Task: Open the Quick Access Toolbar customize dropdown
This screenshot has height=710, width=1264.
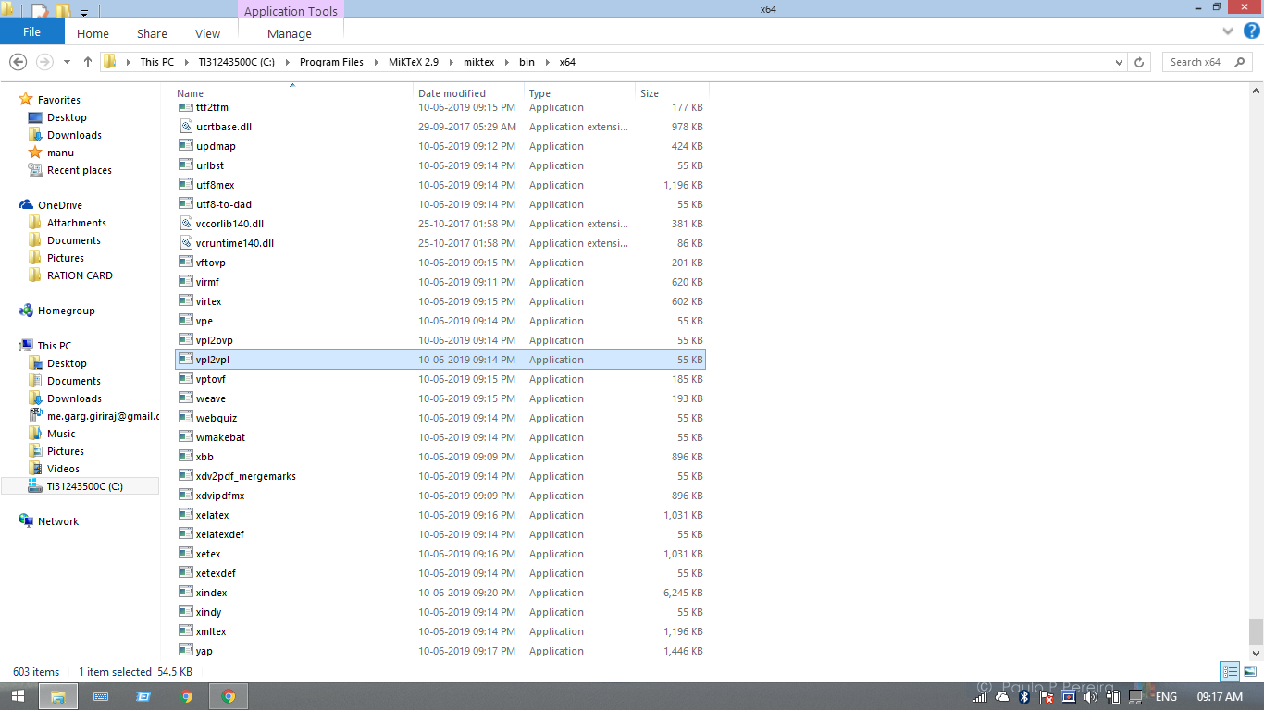Action: tap(84, 12)
